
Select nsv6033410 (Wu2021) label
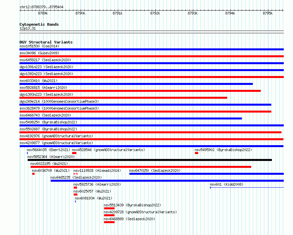pos(39,81)
